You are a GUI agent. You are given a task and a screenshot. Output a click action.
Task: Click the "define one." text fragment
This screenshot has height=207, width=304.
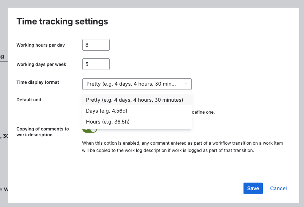203,112
